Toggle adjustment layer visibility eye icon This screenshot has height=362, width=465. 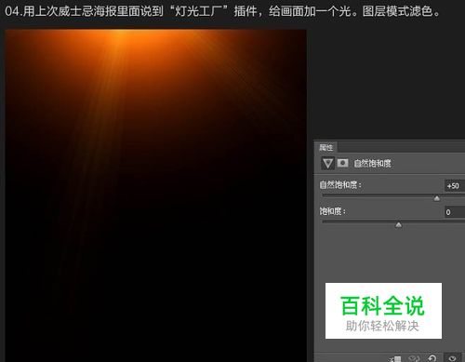click(x=452, y=358)
